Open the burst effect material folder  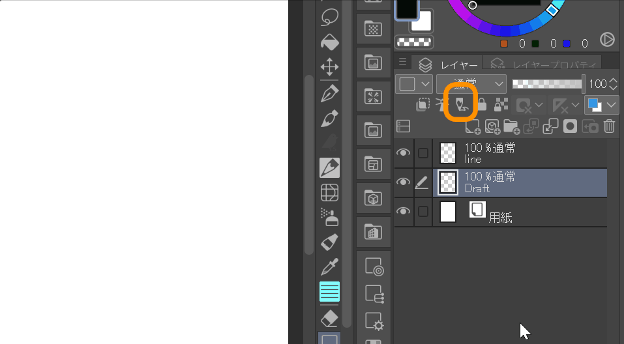(373, 96)
